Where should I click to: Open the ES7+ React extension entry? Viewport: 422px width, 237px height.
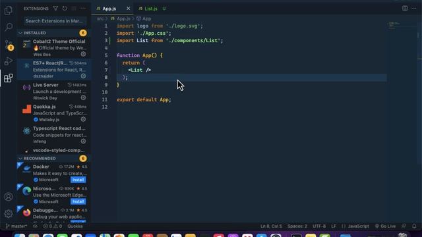(x=54, y=69)
